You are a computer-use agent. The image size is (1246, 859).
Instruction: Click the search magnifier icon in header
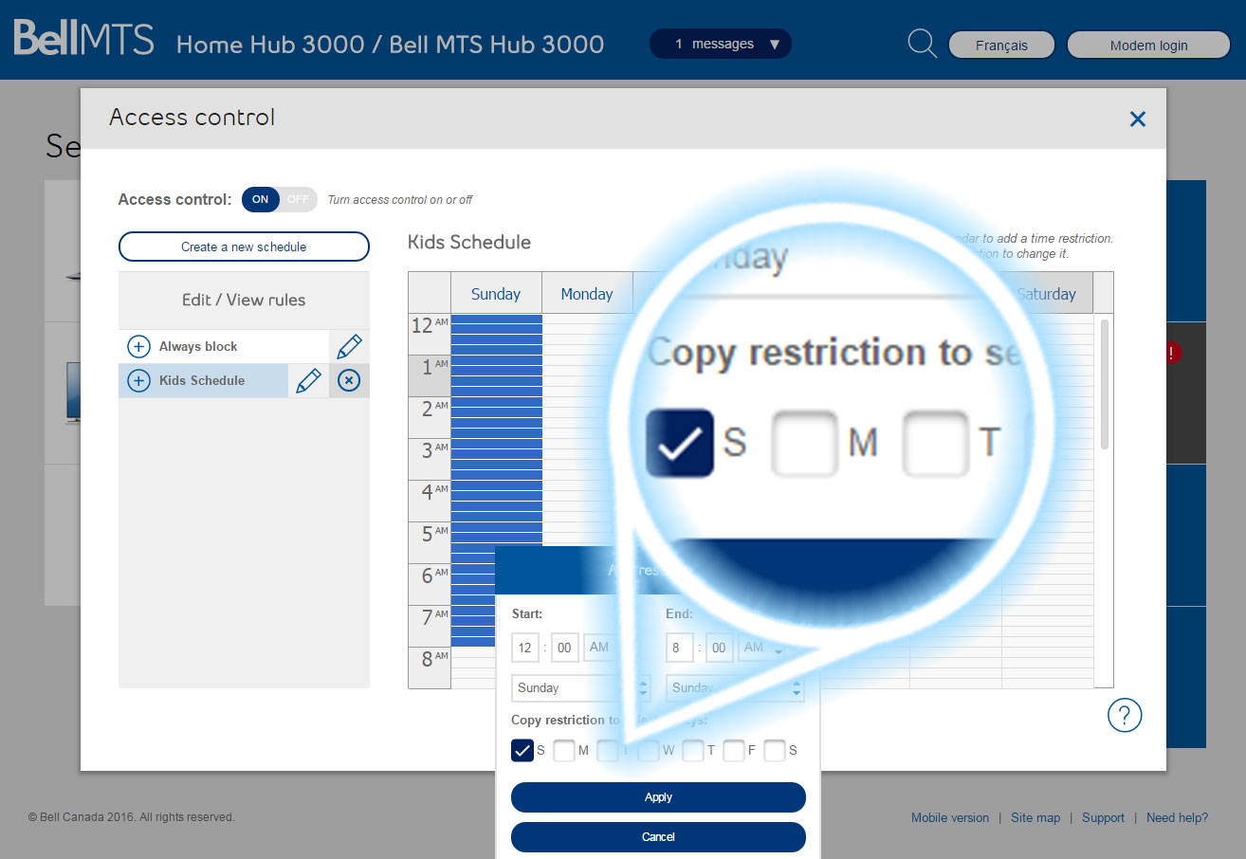pyautogui.click(x=922, y=44)
